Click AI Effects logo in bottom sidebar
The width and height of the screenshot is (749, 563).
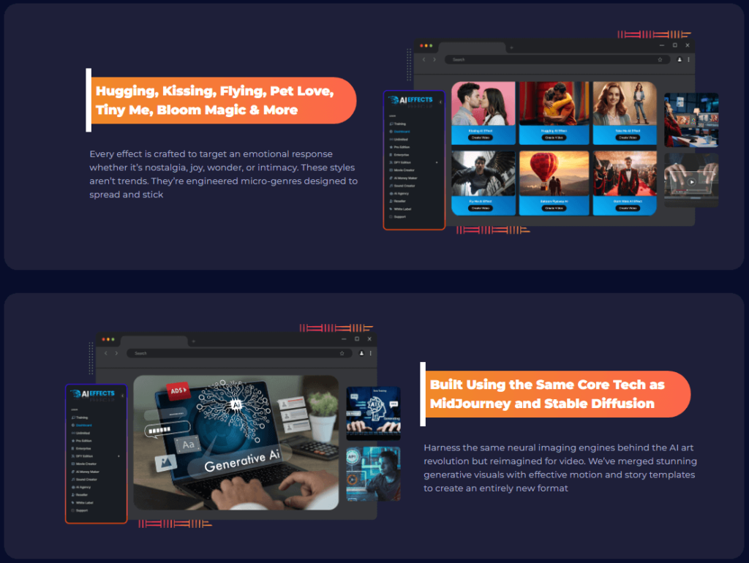(92, 394)
